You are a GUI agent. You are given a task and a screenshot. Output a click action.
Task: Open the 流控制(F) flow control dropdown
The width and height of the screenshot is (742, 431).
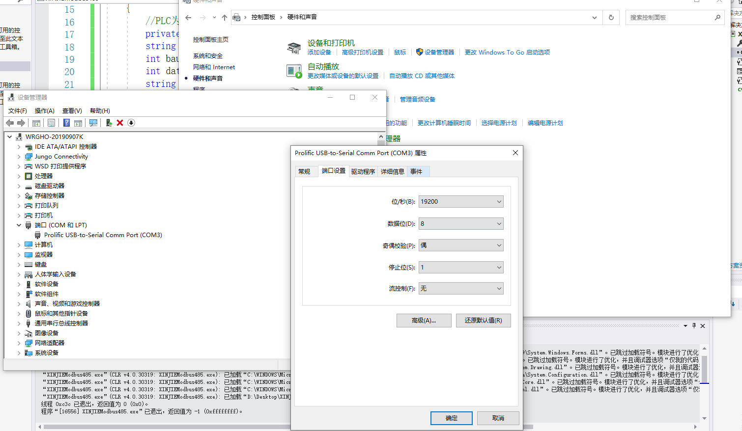tap(461, 289)
